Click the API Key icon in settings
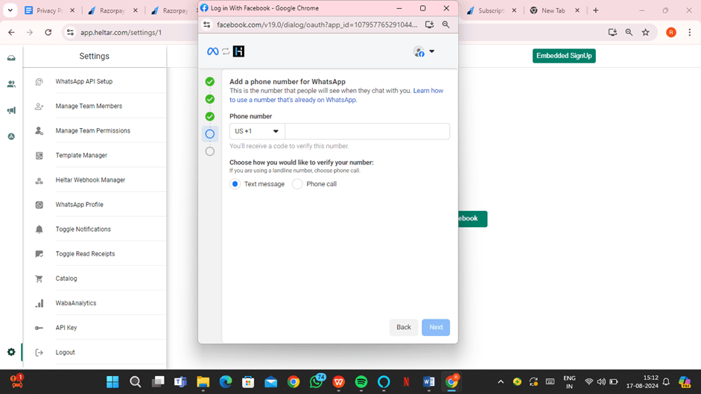 point(39,328)
